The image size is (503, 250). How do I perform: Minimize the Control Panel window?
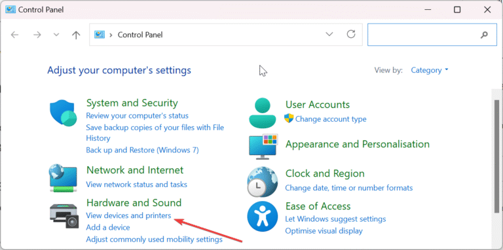click(x=427, y=10)
